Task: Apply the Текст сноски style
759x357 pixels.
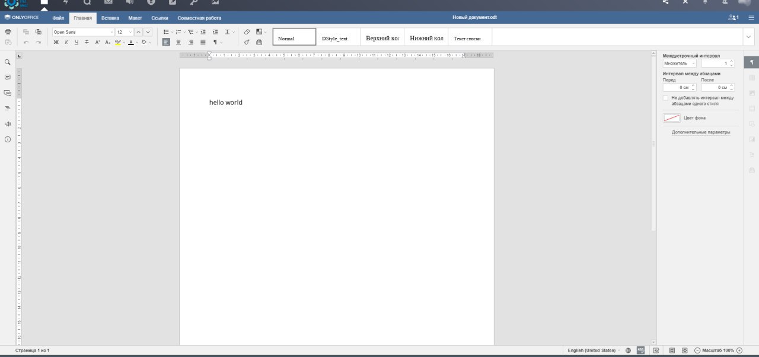Action: (470, 37)
